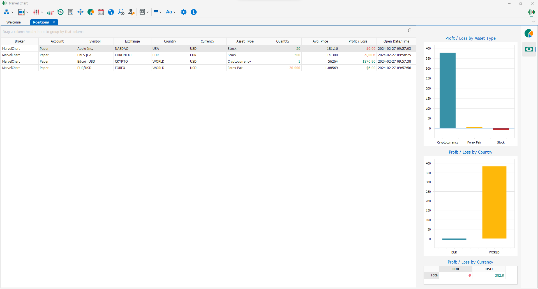Click the Cryptocurrency bar in asset chart
This screenshot has width=538, height=289.
tap(447, 90)
